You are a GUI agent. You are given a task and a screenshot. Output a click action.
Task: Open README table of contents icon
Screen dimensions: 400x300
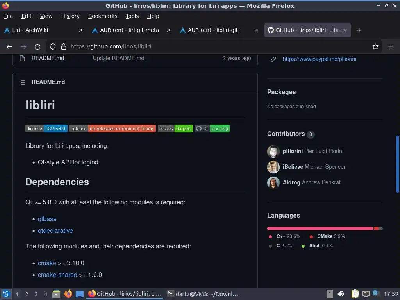coord(22,82)
